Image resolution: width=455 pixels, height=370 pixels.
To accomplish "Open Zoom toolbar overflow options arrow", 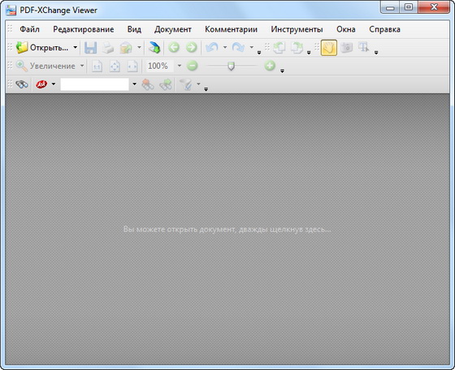I will point(282,71).
